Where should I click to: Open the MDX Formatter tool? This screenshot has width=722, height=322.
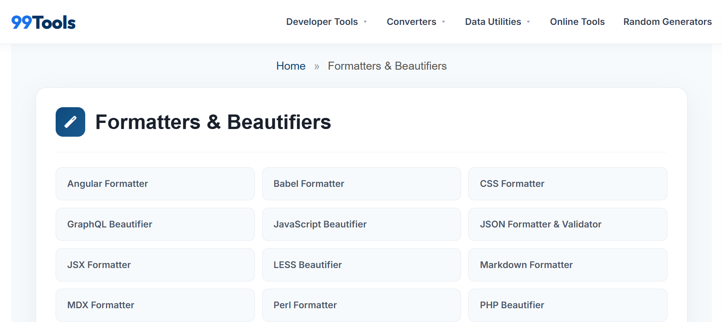[x=155, y=305]
